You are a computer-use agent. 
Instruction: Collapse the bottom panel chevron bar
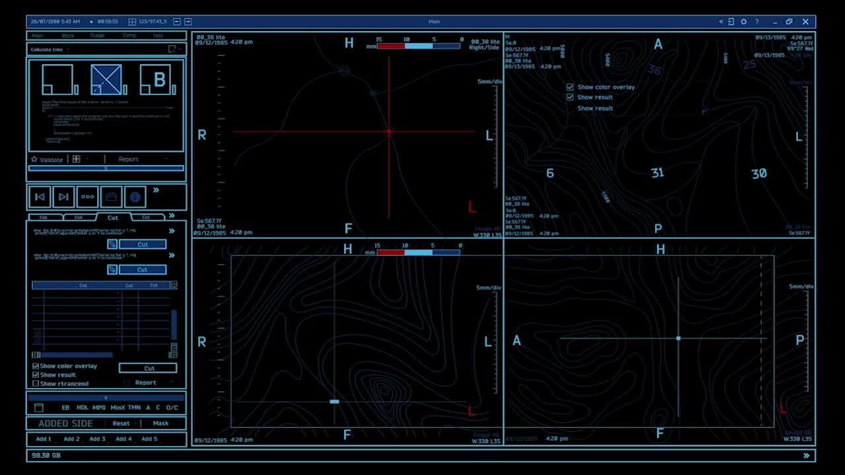[x=106, y=397]
